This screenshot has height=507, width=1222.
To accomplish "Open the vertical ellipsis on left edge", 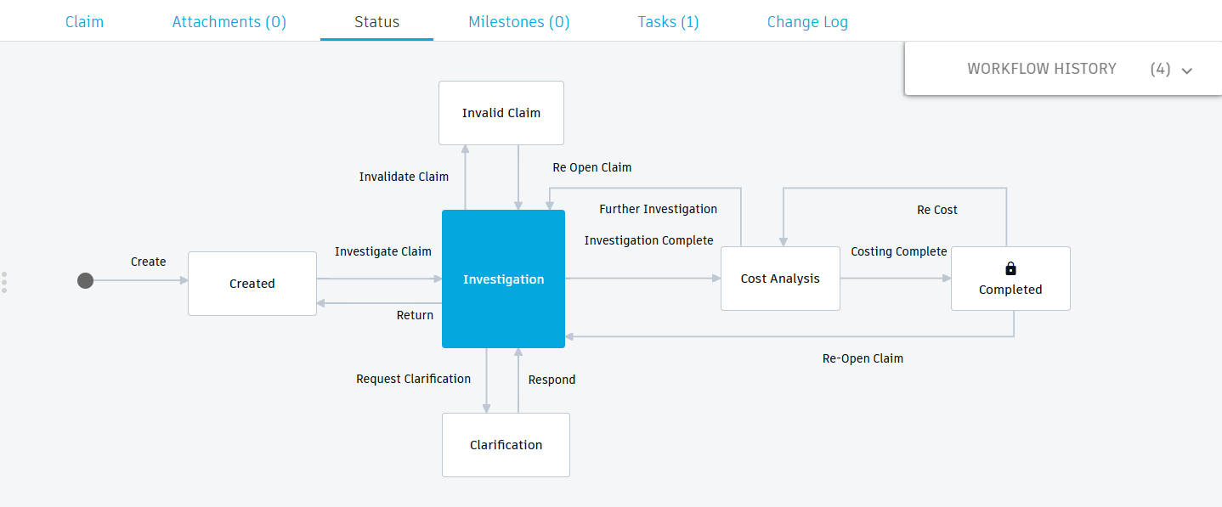I will (4, 280).
